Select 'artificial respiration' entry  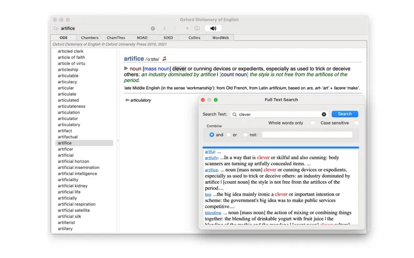click(x=77, y=204)
